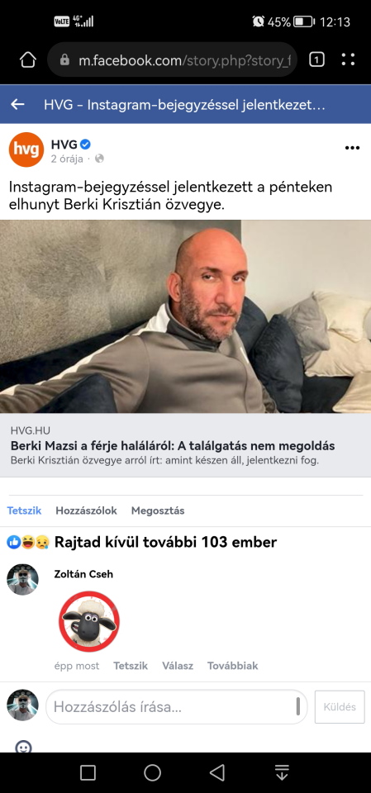Go back with the Facebook header arrow

17,105
